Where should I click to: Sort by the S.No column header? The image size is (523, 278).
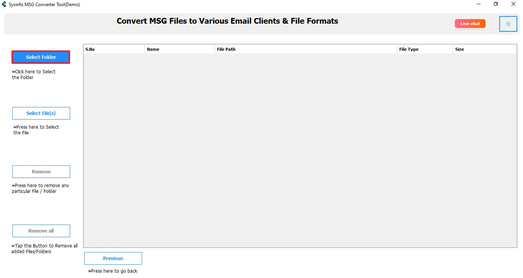click(x=114, y=49)
